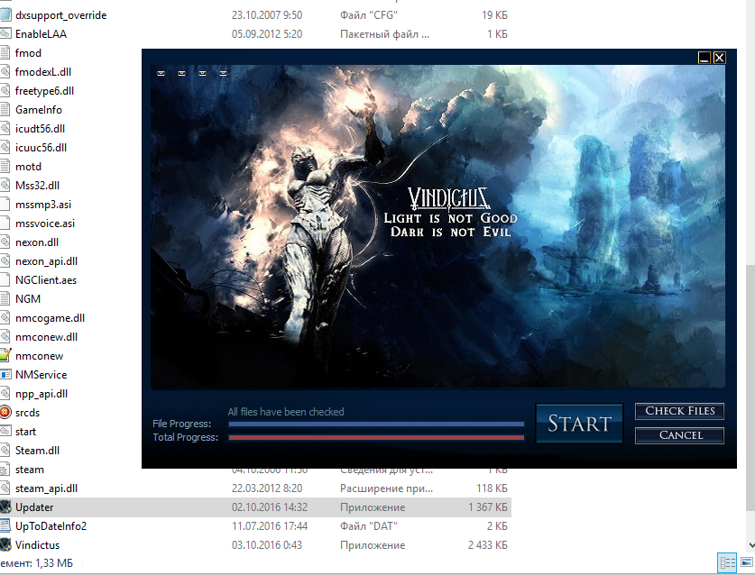Screen dimensions: 755x575
Task: Click the Total Progress bar
Action: [x=376, y=437]
